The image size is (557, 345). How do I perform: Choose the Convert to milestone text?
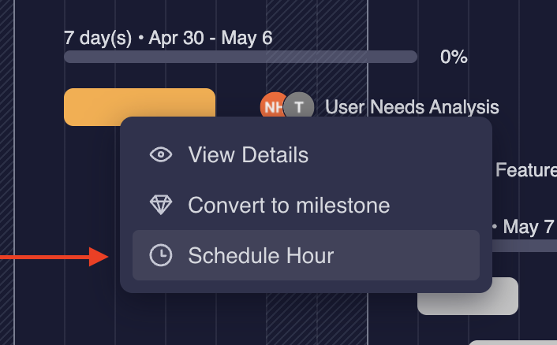click(289, 206)
